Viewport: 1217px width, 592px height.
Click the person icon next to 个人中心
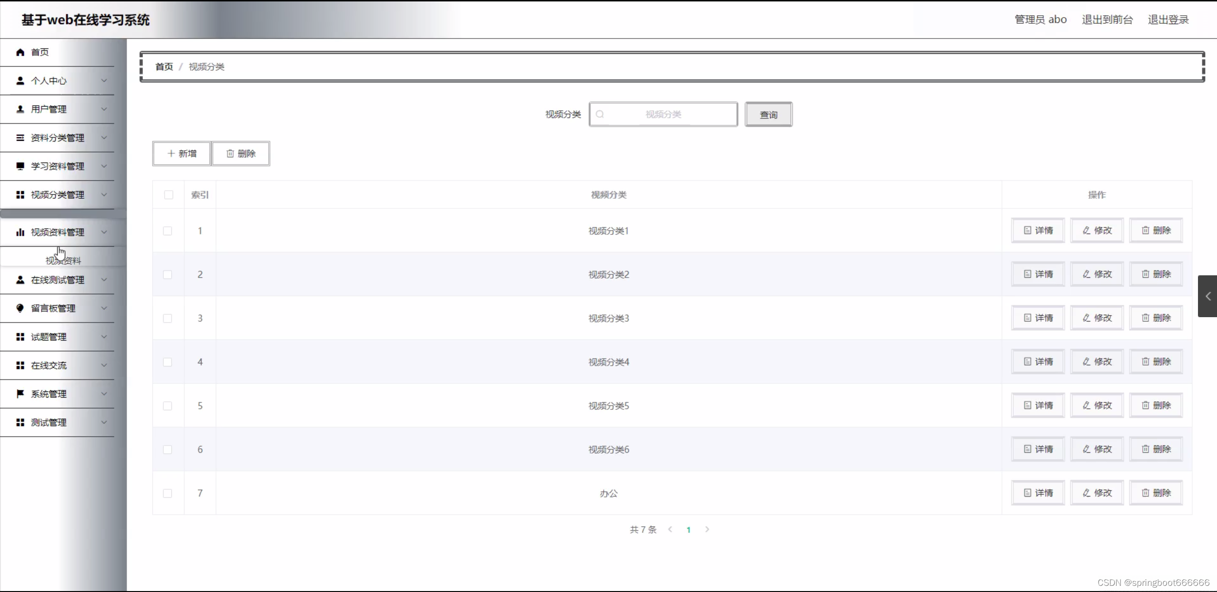click(x=20, y=81)
